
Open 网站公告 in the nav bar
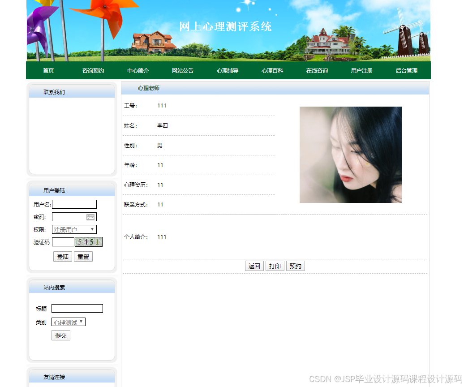coord(183,70)
